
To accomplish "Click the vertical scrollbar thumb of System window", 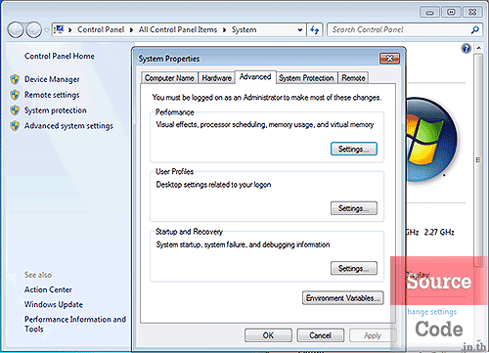I will coord(478,159).
